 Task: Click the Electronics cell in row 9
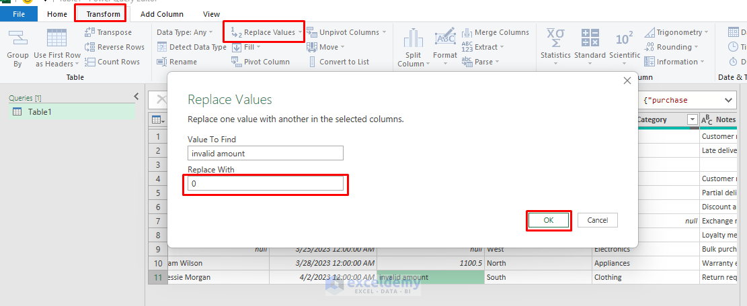click(x=645, y=250)
